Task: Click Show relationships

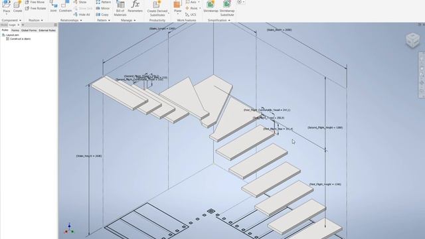Action: (80, 2)
